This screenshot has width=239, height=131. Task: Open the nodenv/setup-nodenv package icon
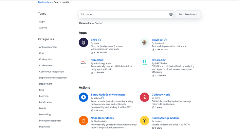(x=144, y=121)
